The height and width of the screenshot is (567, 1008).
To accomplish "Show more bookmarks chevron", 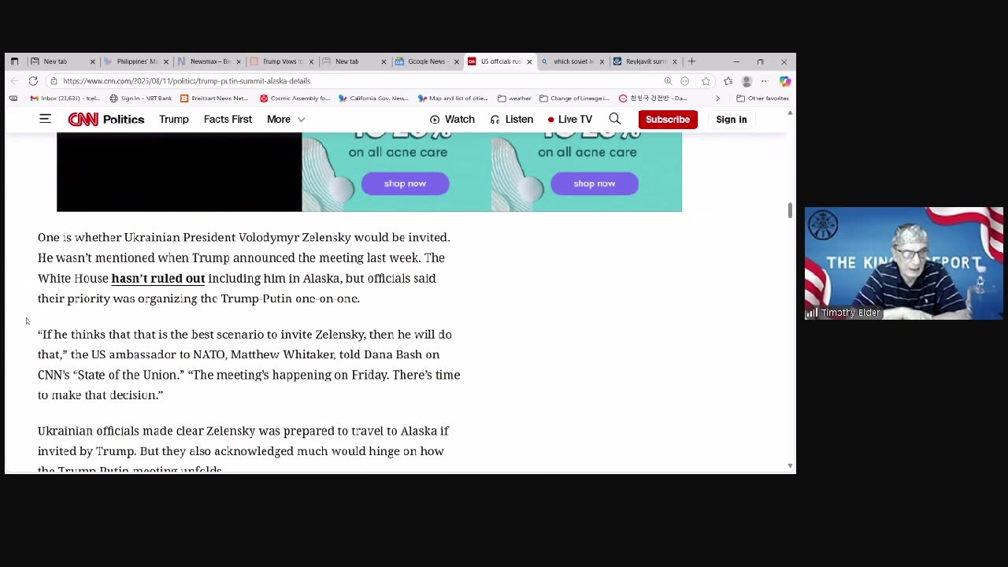I will (x=717, y=98).
